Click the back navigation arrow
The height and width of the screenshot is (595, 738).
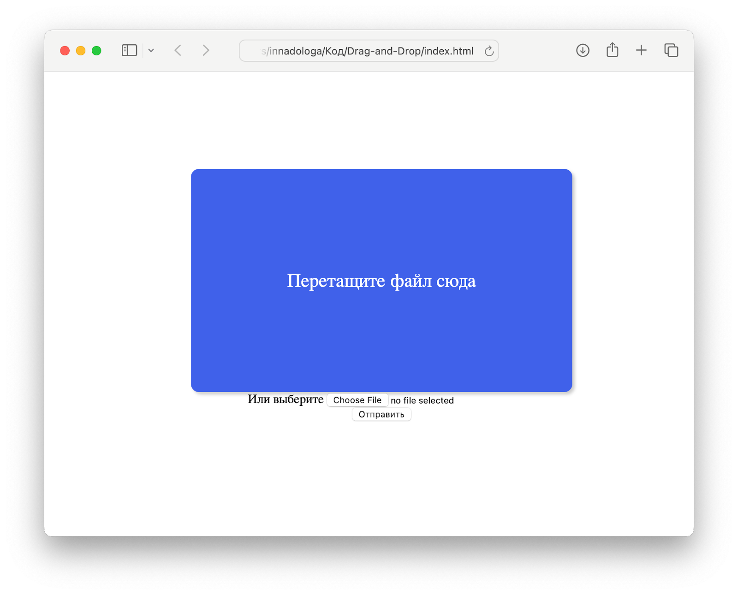click(x=178, y=50)
